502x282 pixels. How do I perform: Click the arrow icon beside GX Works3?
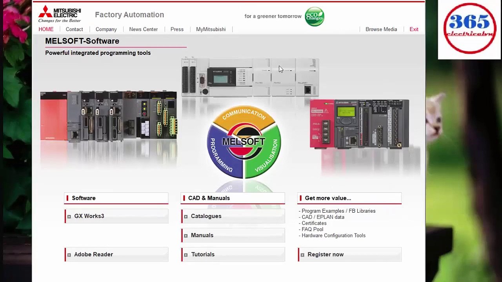pos(69,217)
